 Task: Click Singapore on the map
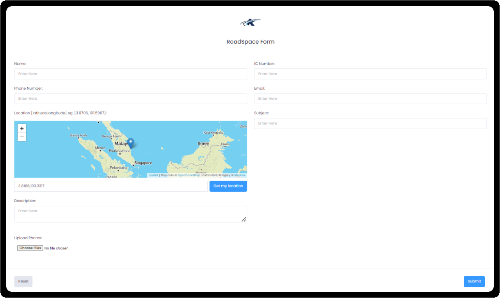coord(143,163)
